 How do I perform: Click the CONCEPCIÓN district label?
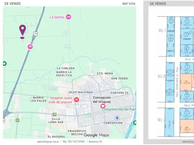[x=113, y=123]
